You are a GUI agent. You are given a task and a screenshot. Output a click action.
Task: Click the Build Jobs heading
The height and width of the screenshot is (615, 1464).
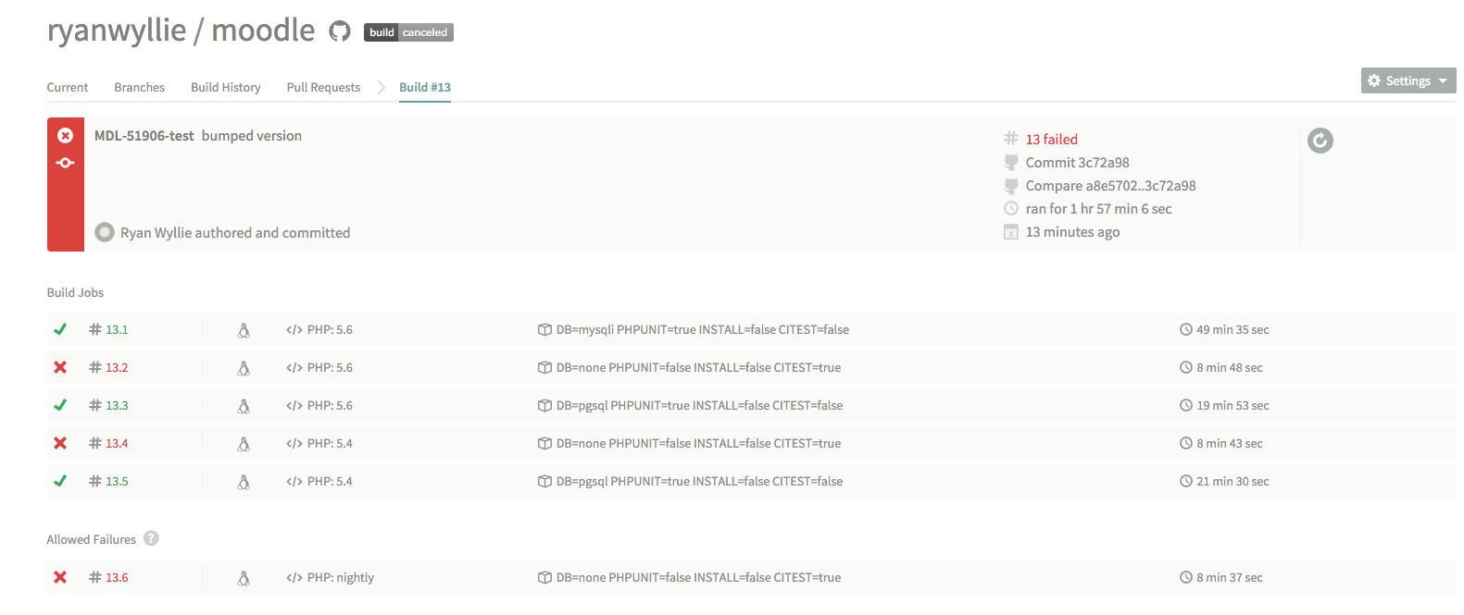pos(75,292)
